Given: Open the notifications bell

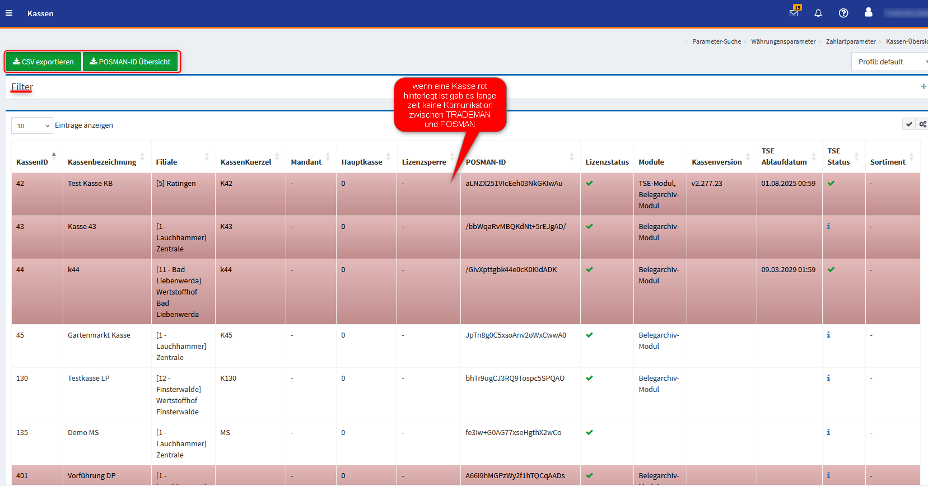Looking at the screenshot, I should pyautogui.click(x=818, y=13).
